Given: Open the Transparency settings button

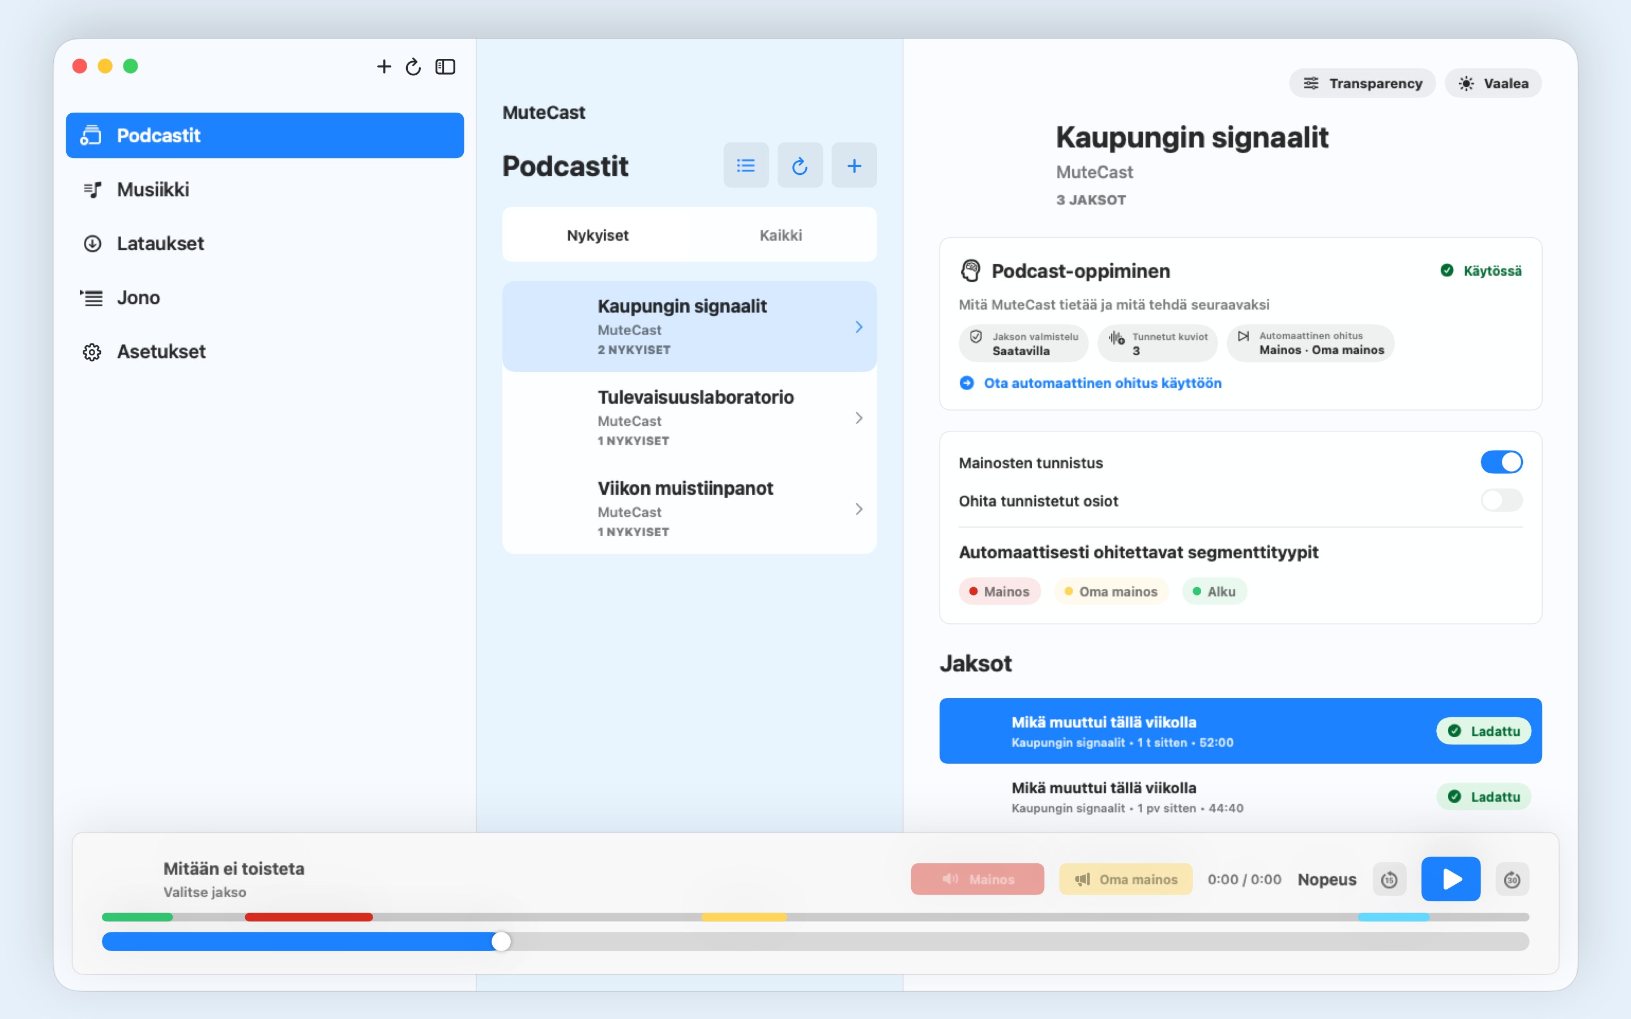Looking at the screenshot, I should click(1362, 83).
